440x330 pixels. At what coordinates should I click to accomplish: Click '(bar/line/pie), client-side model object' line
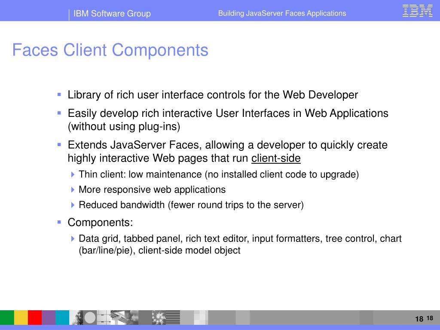[159, 251]
